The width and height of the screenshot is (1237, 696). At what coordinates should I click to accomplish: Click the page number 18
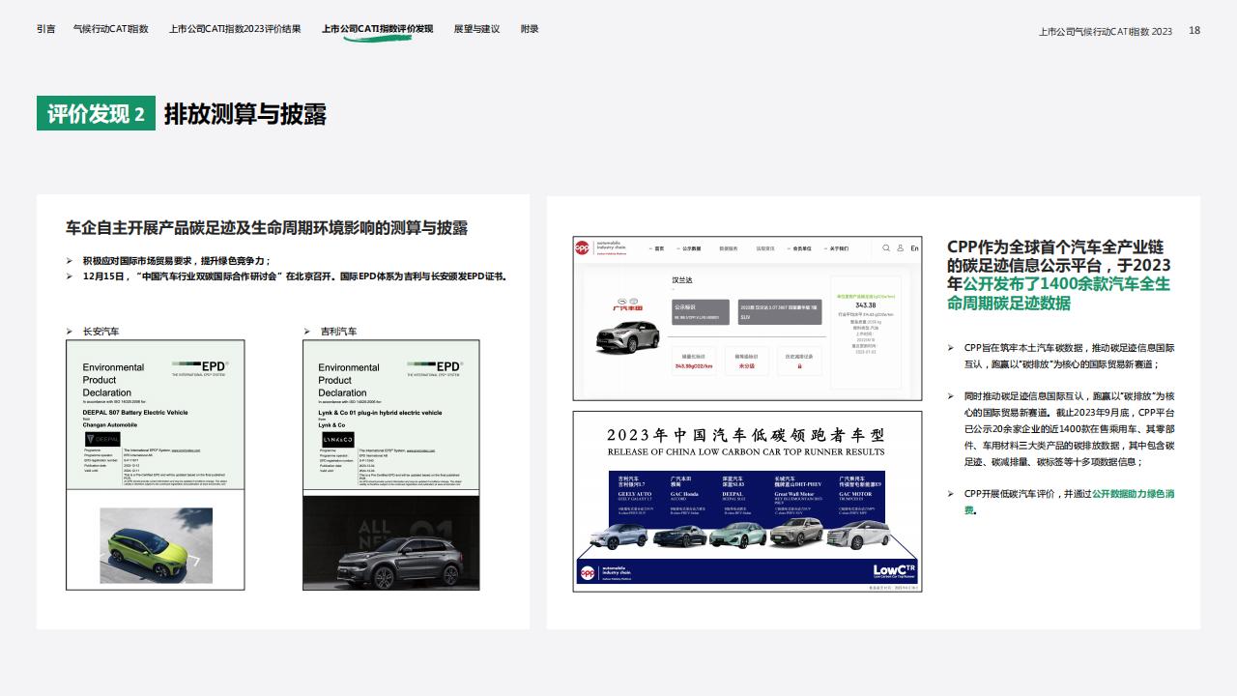coord(1194,31)
